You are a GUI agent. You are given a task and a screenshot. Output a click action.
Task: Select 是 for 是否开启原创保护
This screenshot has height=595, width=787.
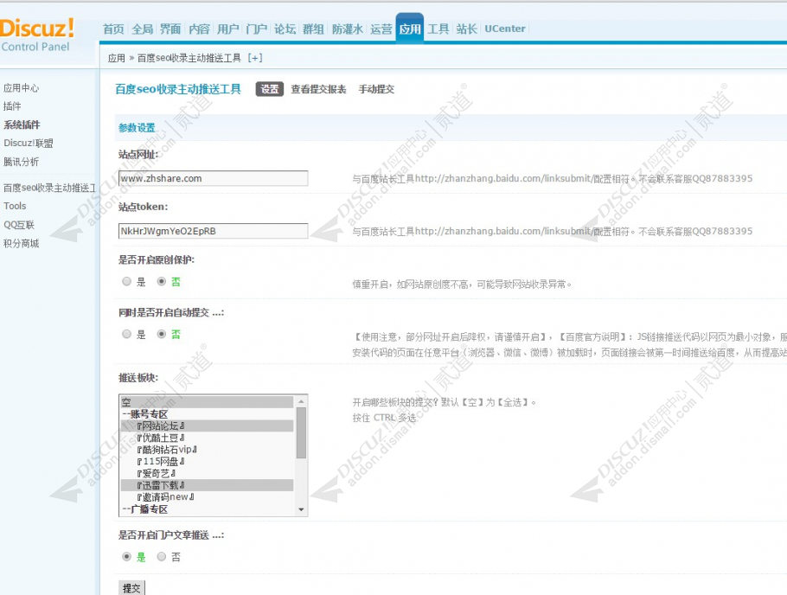coord(127,282)
